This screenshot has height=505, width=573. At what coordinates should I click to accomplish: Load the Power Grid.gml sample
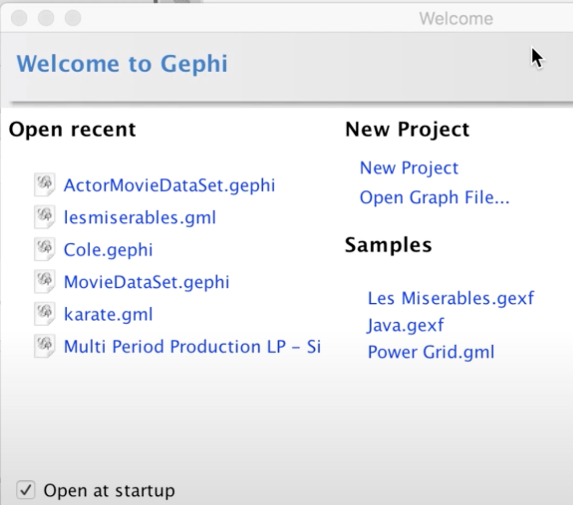(431, 352)
